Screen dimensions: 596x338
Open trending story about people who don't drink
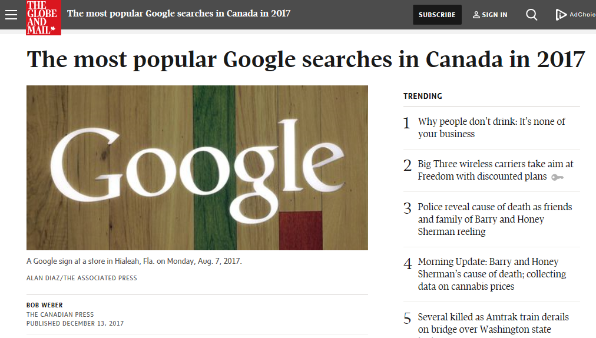click(x=492, y=128)
